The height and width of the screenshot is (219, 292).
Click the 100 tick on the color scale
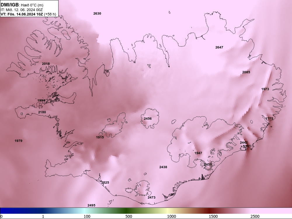tap(87, 216)
